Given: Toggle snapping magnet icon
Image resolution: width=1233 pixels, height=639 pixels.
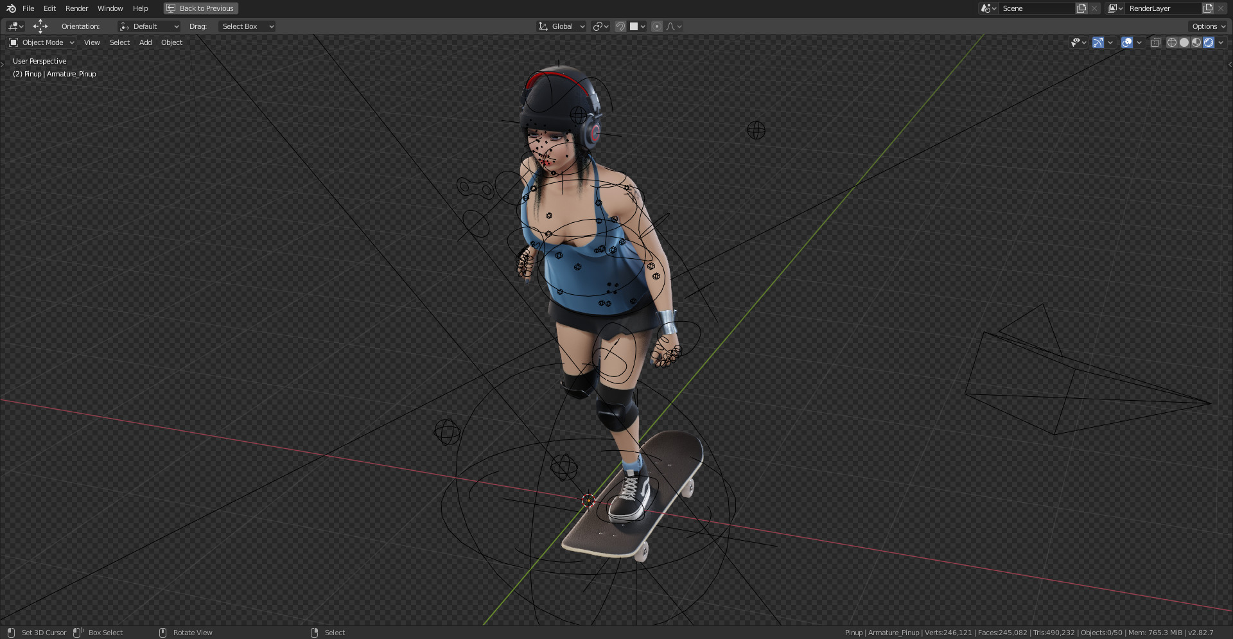Looking at the screenshot, I should point(620,26).
